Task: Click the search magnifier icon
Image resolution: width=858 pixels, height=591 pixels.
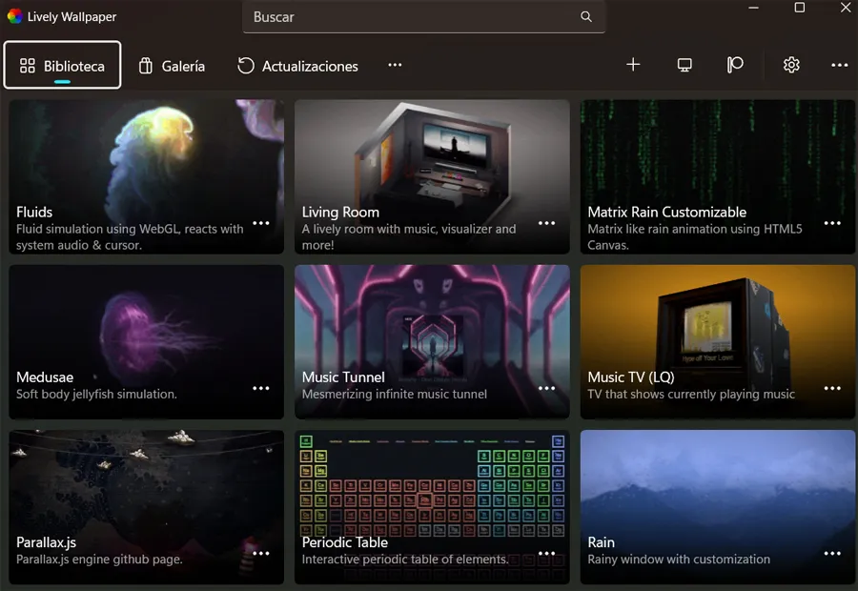Action: click(586, 17)
